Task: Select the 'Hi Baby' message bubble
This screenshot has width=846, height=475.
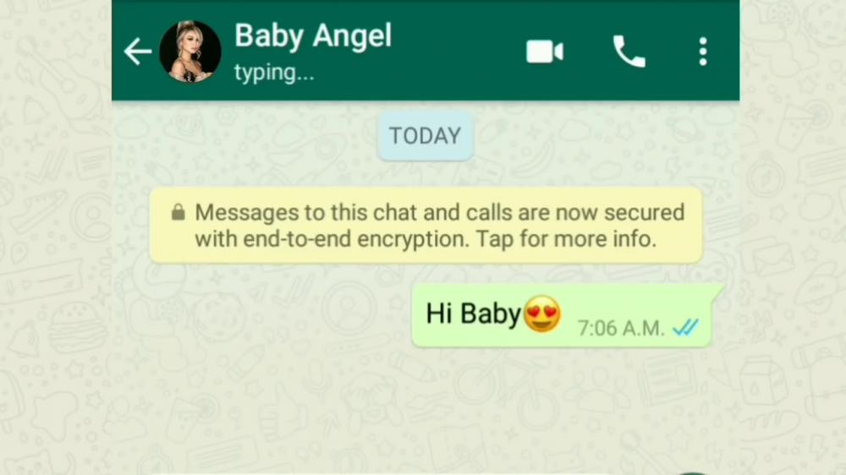Action: pos(563,315)
